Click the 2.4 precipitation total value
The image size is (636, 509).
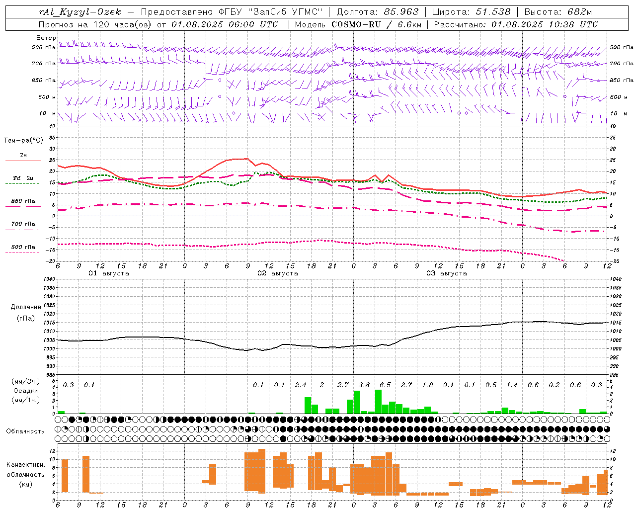pyautogui.click(x=300, y=385)
